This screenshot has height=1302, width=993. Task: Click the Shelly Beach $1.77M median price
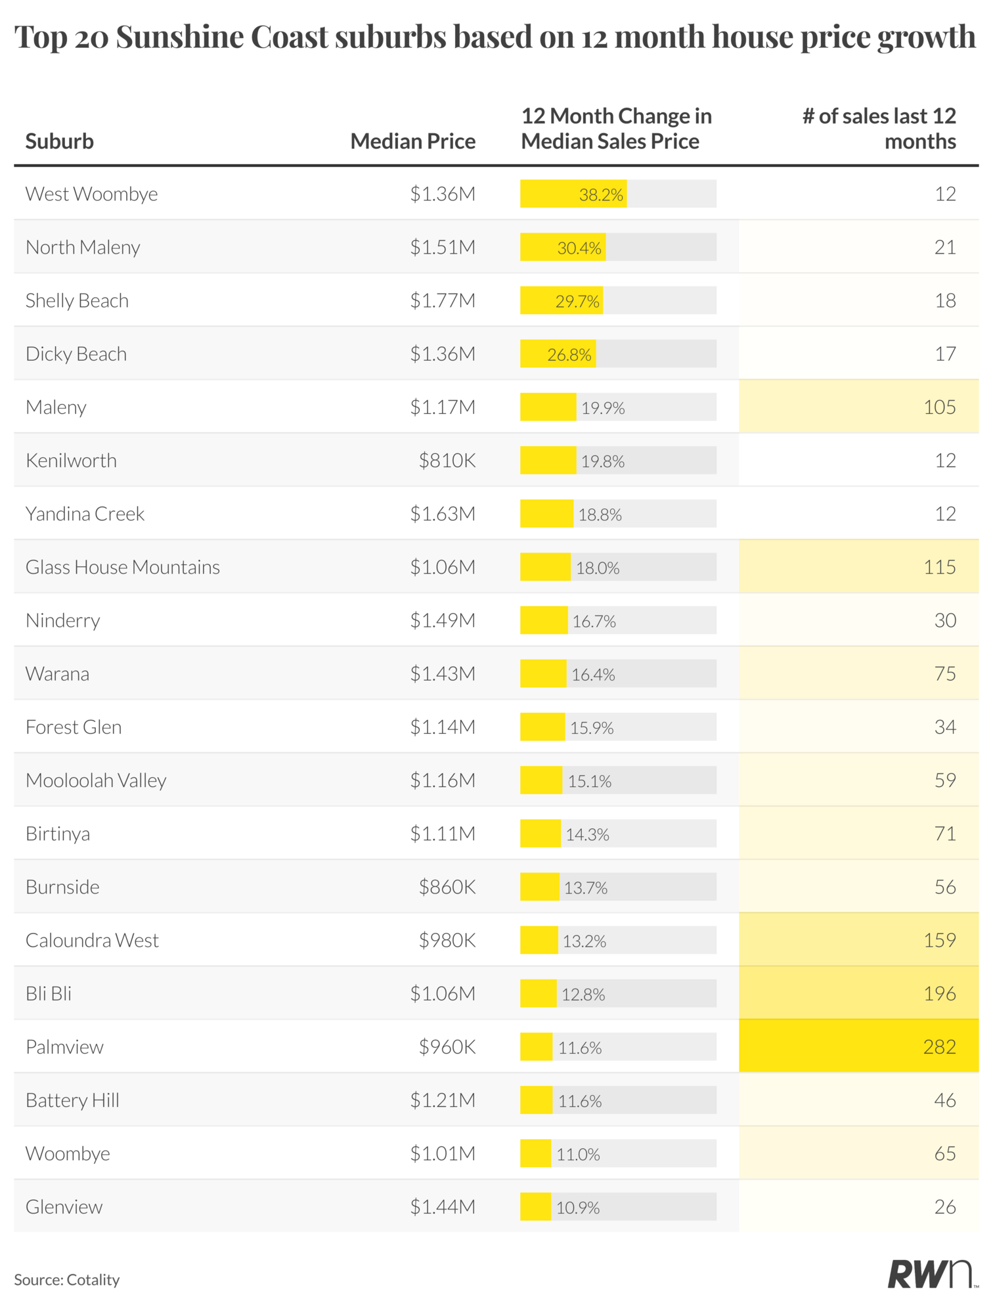443,301
